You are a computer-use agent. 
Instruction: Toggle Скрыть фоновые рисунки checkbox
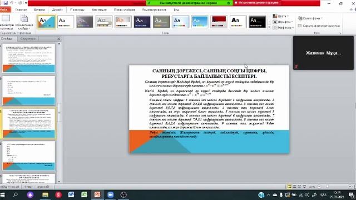point(300,26)
